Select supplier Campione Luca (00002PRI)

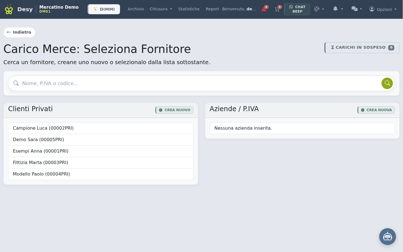click(x=101, y=128)
